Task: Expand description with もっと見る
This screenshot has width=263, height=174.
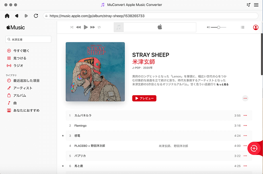Action: (x=223, y=84)
